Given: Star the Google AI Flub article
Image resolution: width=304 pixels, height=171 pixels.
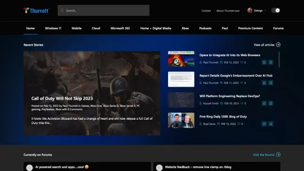Looking at the screenshot, I should click(x=264, y=83).
